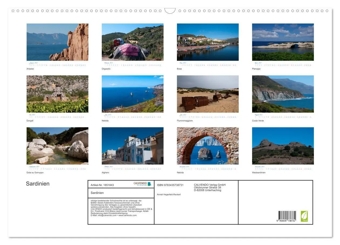
Task: Select the Bosa river town photo
Action: pyautogui.click(x=208, y=42)
